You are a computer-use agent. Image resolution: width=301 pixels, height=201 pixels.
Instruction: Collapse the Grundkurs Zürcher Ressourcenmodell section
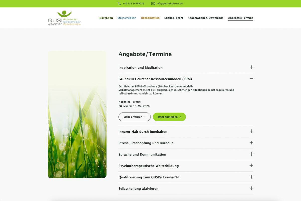[251, 79]
